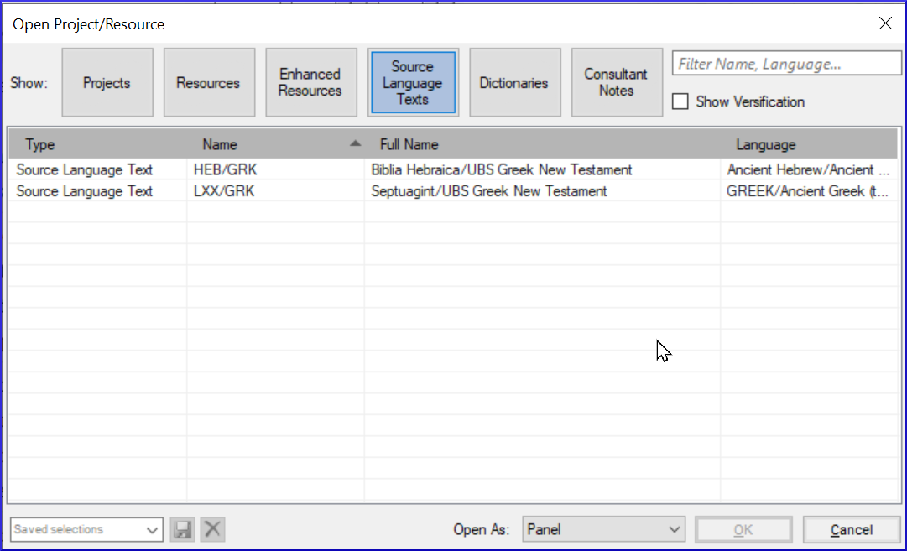This screenshot has width=907, height=551.
Task: Save the current selection with the disk icon
Action: [x=182, y=529]
